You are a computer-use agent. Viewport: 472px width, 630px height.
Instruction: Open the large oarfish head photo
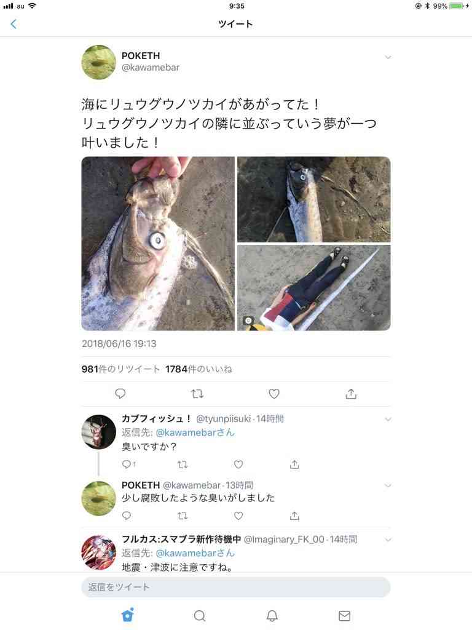click(158, 244)
